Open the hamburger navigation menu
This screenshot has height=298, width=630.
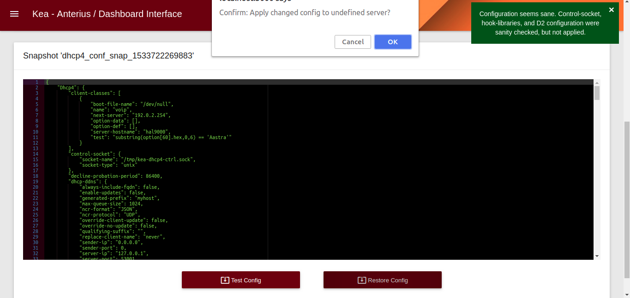14,14
